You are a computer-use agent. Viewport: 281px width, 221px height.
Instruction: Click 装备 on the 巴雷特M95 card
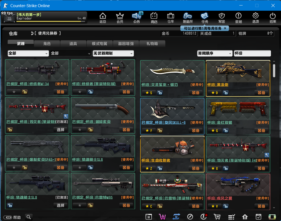coord(126,205)
